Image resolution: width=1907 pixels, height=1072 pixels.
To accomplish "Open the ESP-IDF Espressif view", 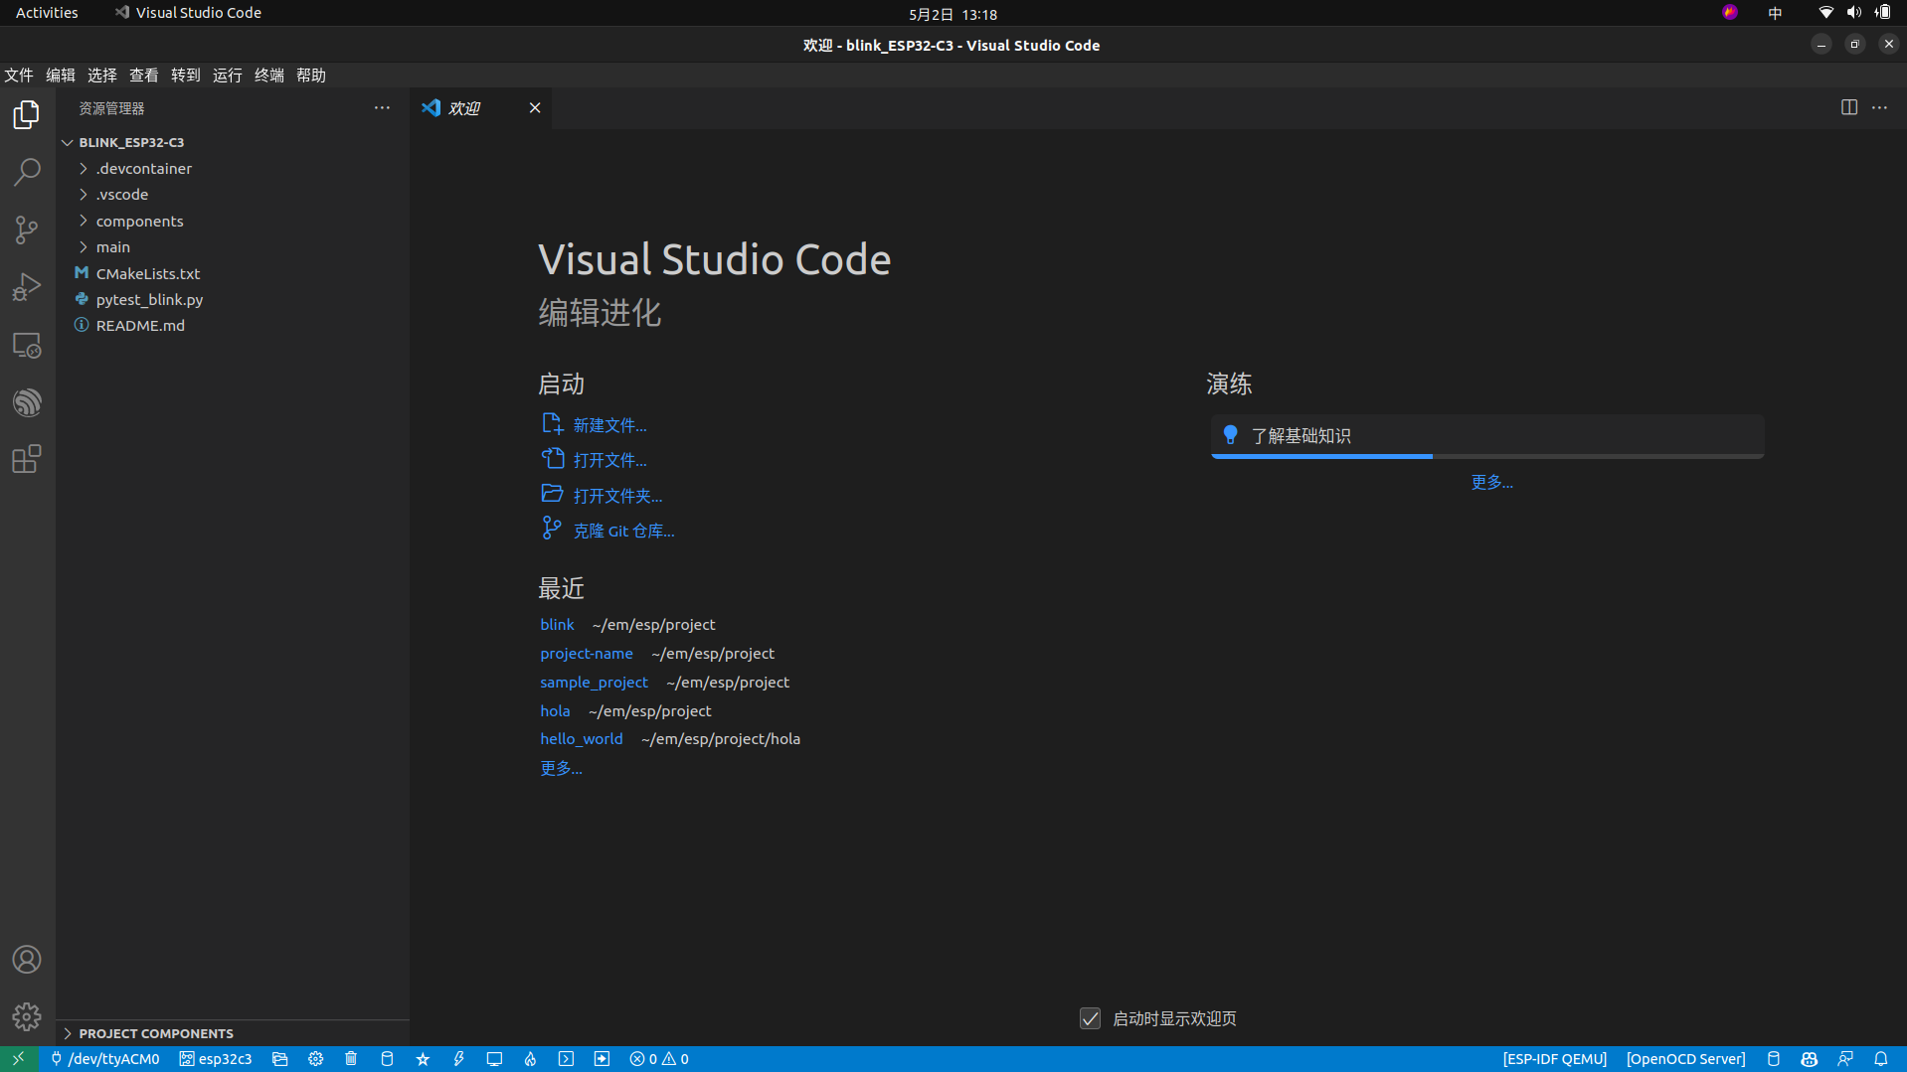I will 27,402.
